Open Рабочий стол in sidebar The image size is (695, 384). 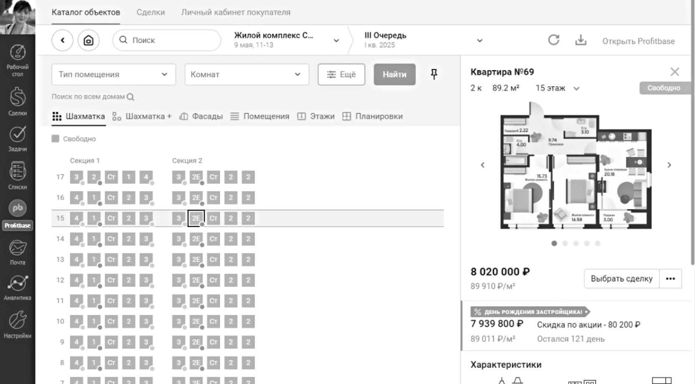(x=18, y=60)
